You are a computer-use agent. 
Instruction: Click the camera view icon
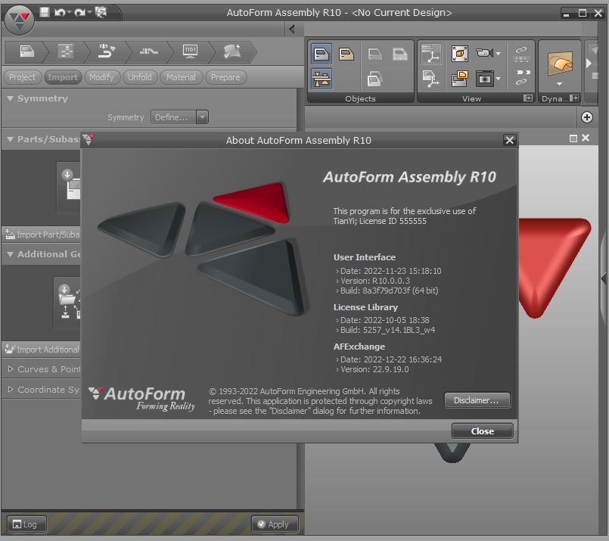[x=484, y=52]
